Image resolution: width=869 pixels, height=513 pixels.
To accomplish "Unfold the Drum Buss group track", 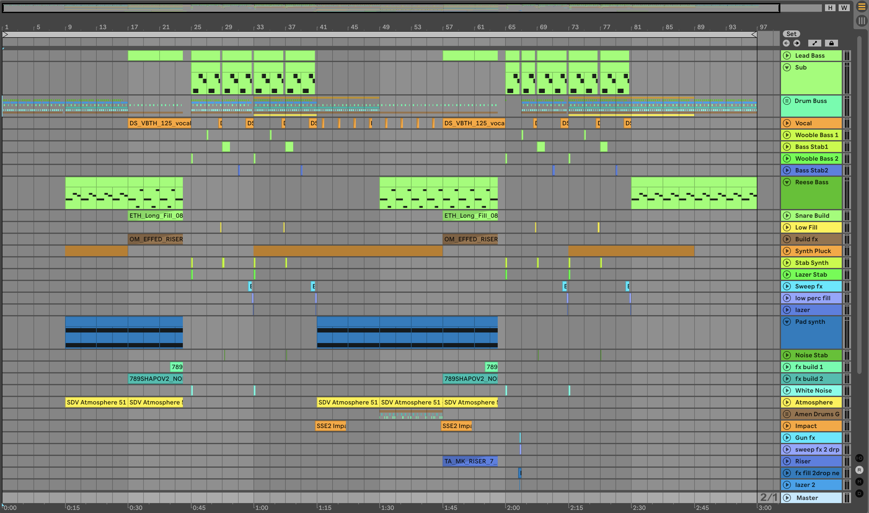I will click(x=787, y=101).
